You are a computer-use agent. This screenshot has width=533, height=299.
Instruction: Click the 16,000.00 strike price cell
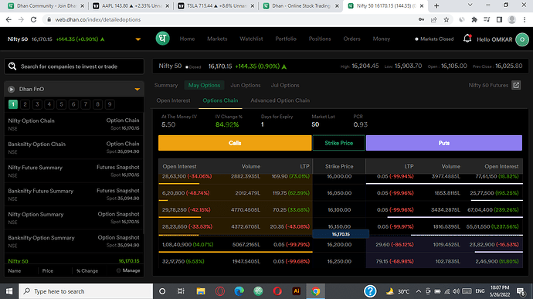tap(339, 177)
